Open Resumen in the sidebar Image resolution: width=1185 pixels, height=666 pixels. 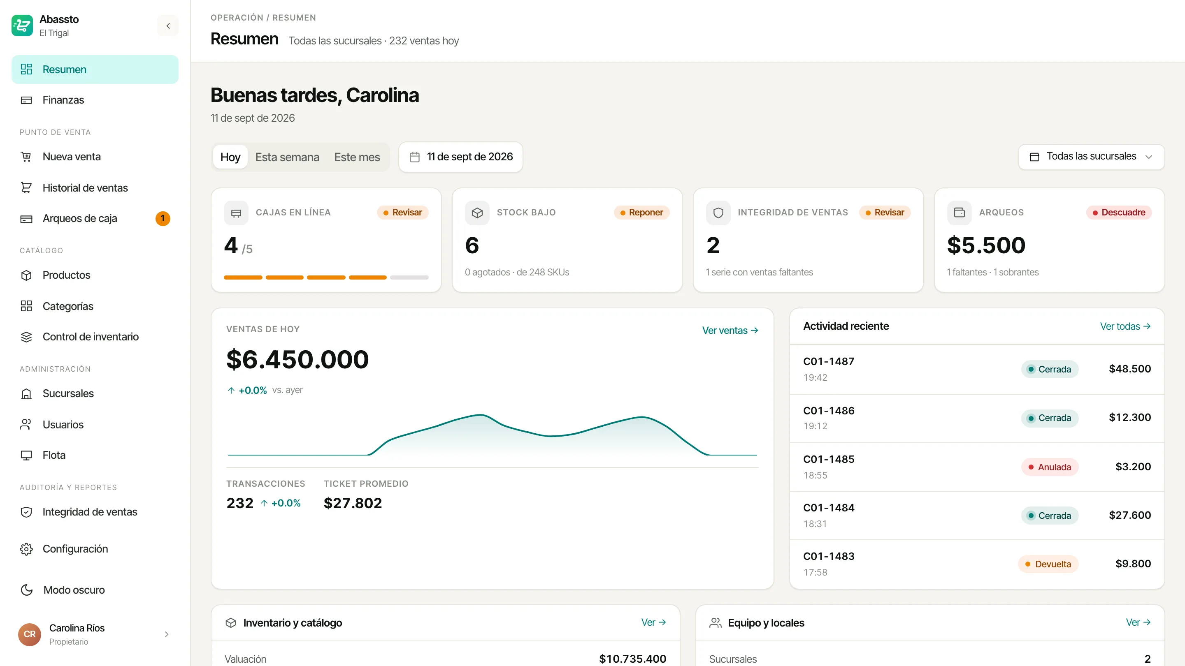coord(95,69)
